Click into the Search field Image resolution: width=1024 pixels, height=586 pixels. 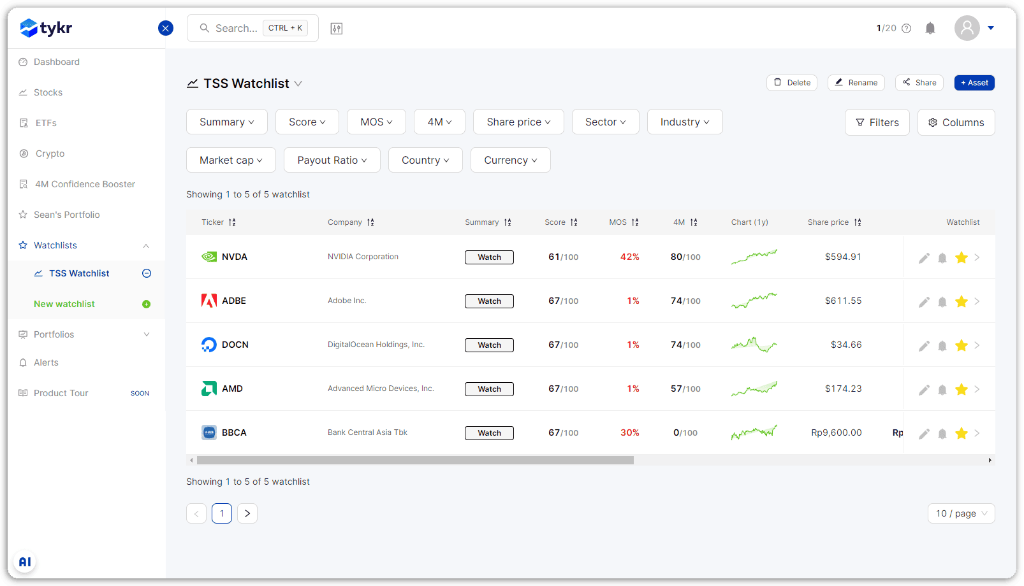click(252, 28)
